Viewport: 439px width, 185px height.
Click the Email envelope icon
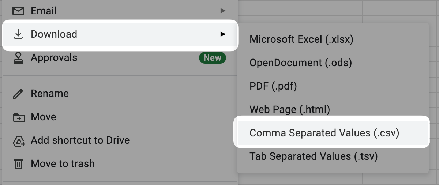(18, 11)
